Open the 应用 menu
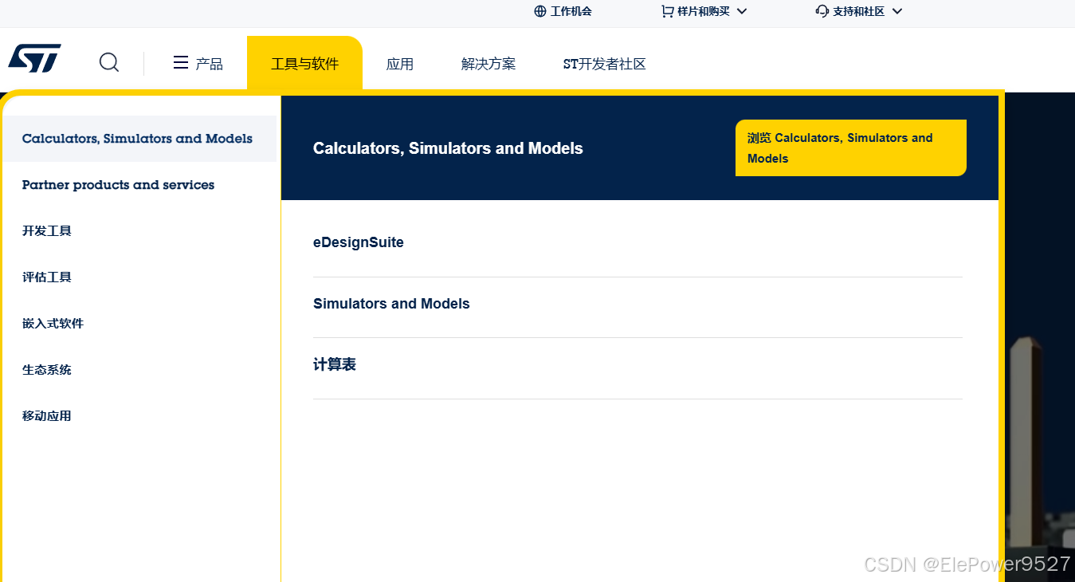1075x582 pixels. 400,64
